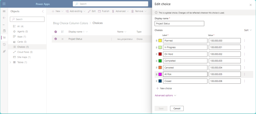Click the list view icon in table header
Viewport: 256px width, 114px height.
tap(62, 32)
